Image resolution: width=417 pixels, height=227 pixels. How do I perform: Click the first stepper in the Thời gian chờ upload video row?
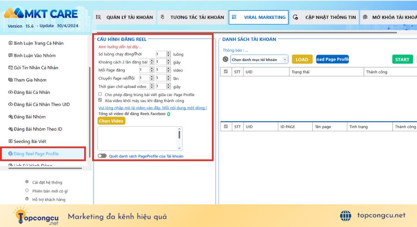(x=152, y=86)
